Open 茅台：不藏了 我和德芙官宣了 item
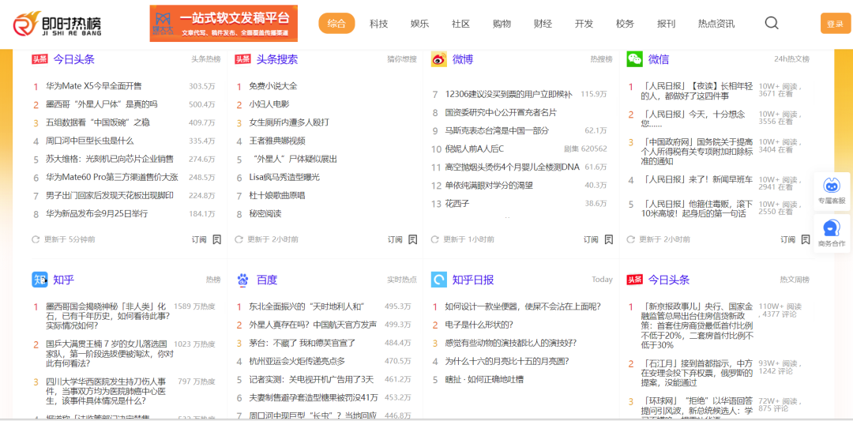Screen dimensions: 853x421 tap(302, 343)
